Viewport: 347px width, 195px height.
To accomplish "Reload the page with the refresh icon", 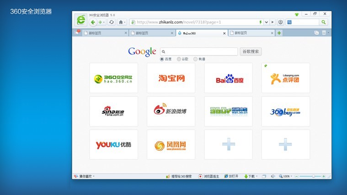I will click(x=112, y=22).
